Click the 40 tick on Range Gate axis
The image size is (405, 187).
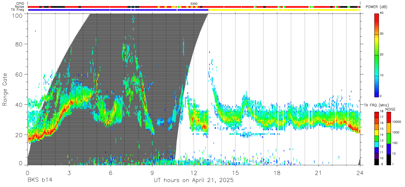pos(19,104)
